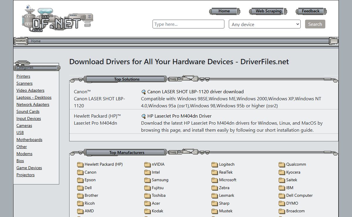Click the folder icon next to Epson

click(x=80, y=180)
